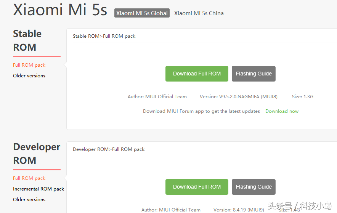This screenshot has height=213, width=337.
Task: Click the Developer ROM heading
Action: click(x=37, y=154)
